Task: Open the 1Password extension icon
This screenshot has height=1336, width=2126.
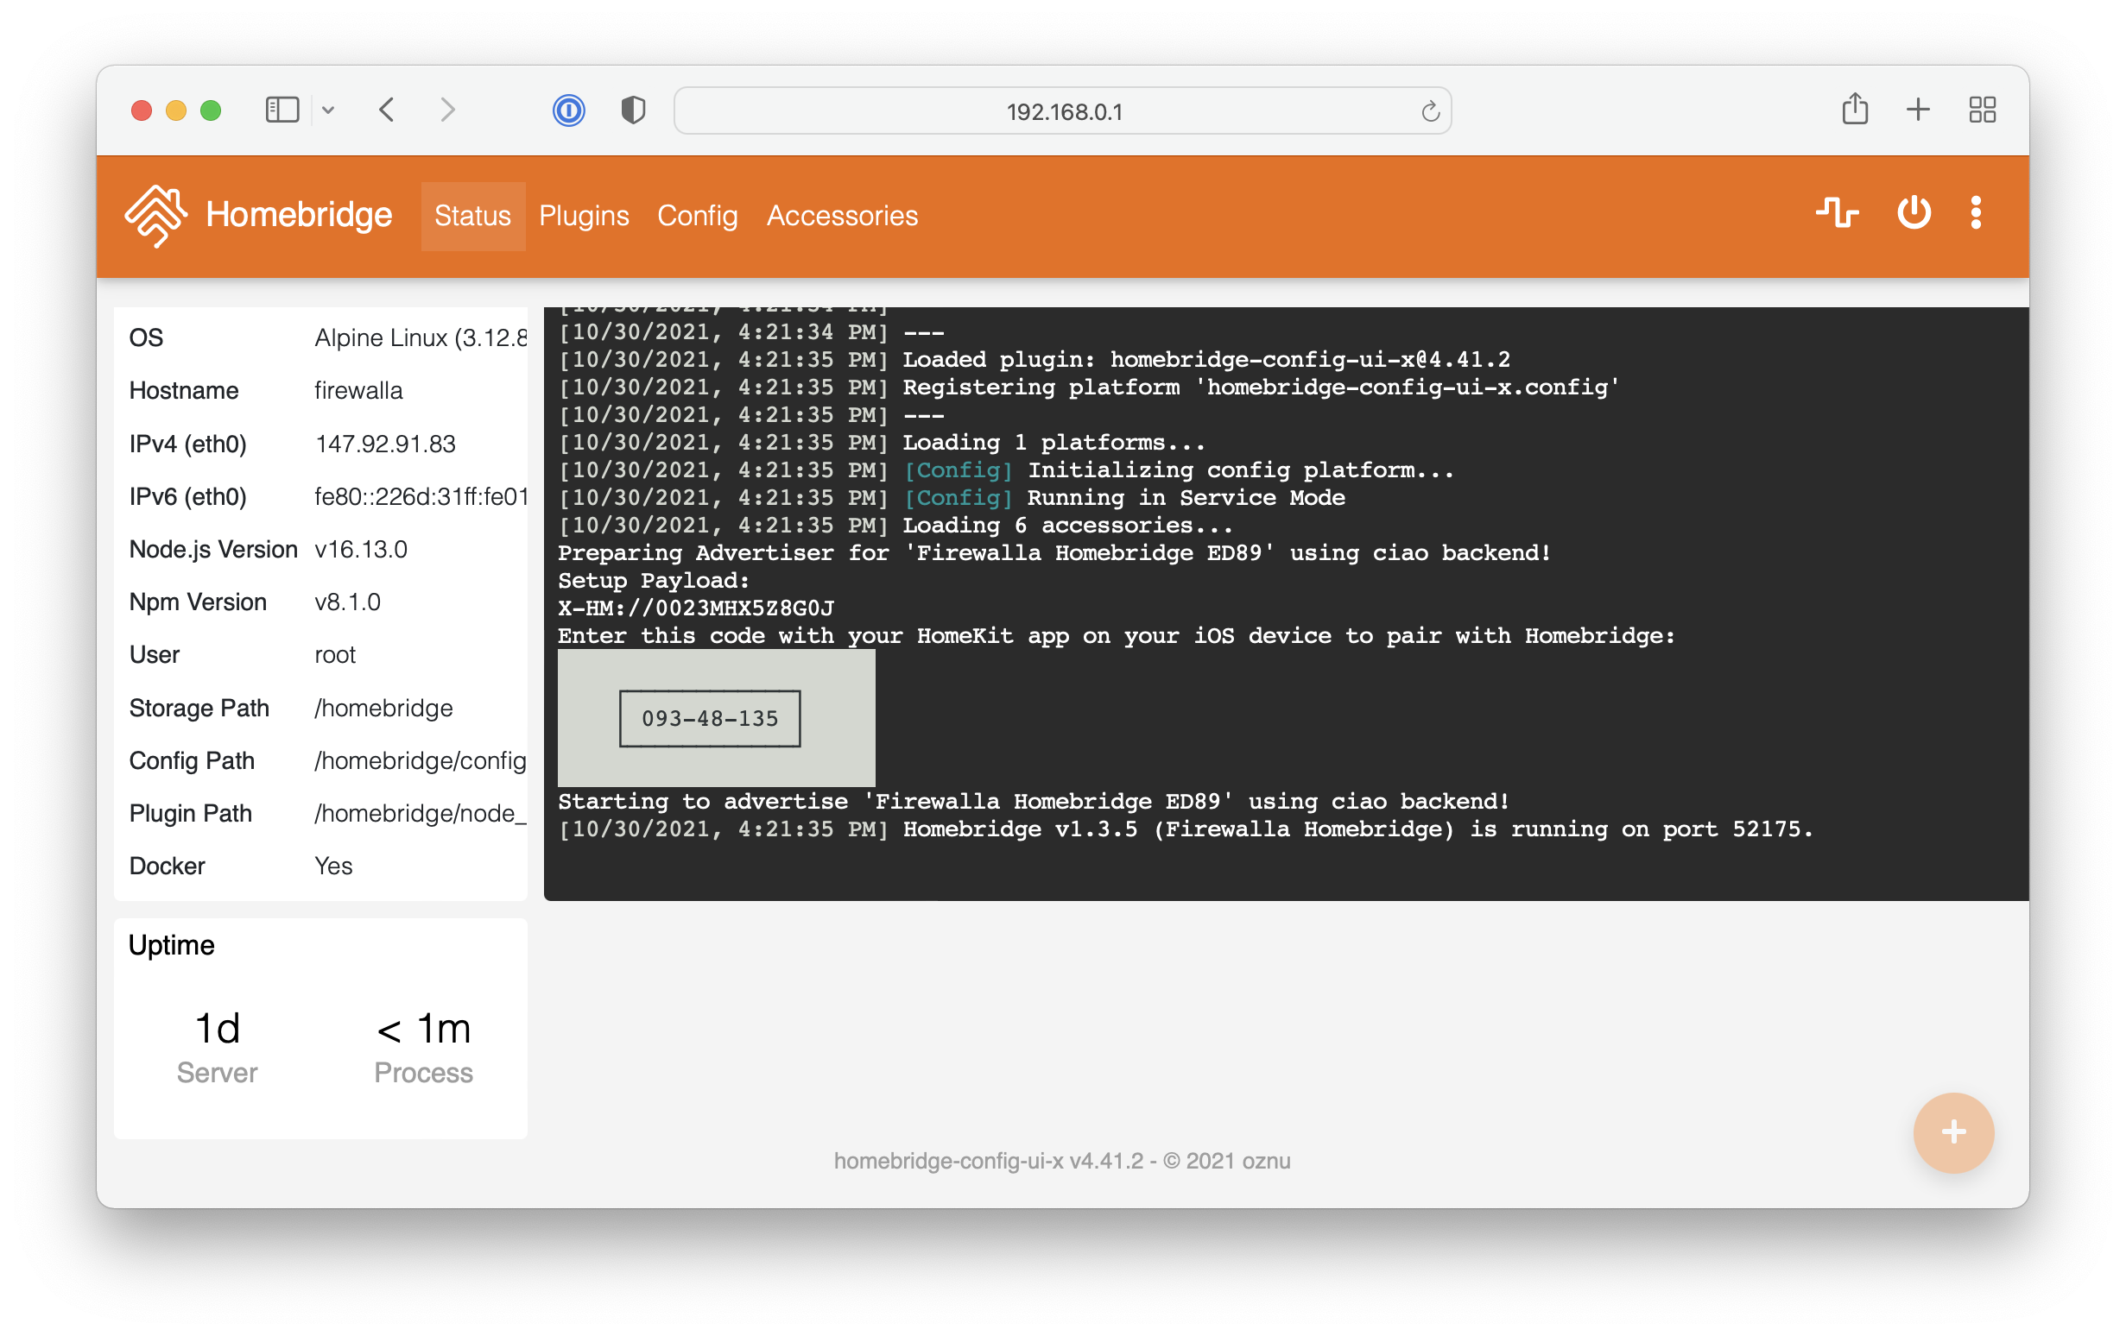Action: point(568,110)
